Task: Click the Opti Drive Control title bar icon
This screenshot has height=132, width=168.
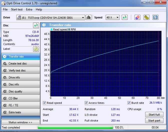Action: 3,3
